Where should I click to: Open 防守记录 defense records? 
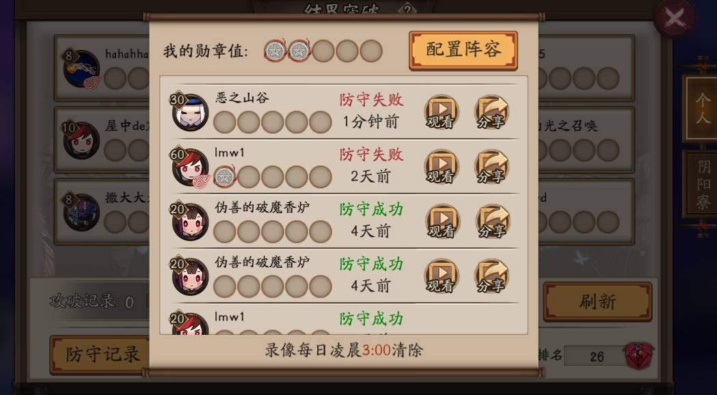(x=100, y=355)
